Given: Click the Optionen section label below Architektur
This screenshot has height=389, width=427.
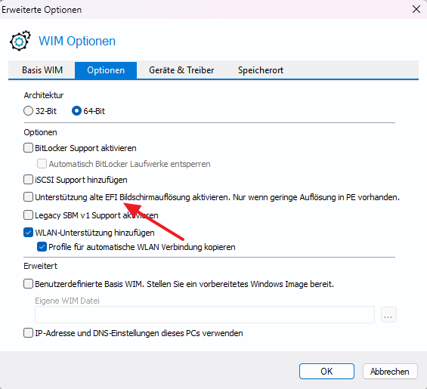Looking at the screenshot, I should [x=40, y=133].
